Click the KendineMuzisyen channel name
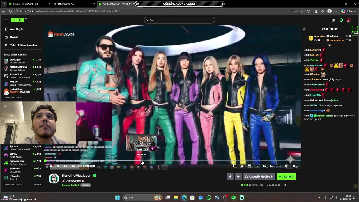The height and width of the screenshot is (202, 359). (77, 176)
